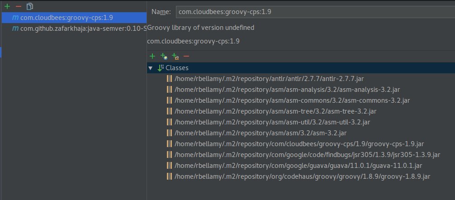This screenshot has width=455, height=200.
Task: Click jar icon of jsr305-1.3.9.jar
Action: coord(170,155)
